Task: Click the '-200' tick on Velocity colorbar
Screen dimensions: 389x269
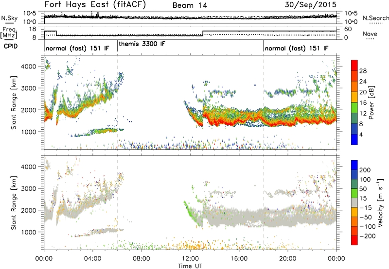Action: pyautogui.click(x=368, y=236)
